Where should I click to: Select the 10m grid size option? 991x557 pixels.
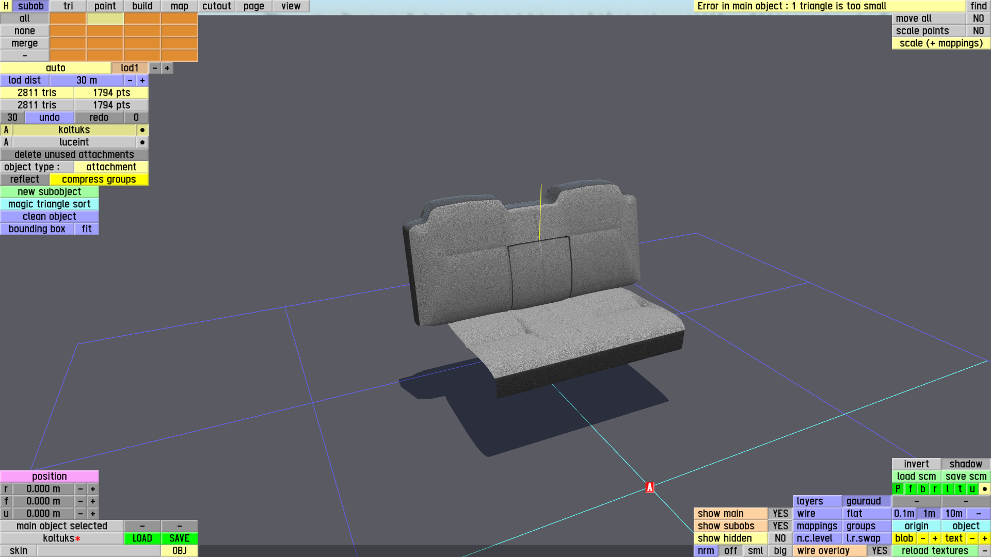coord(953,514)
